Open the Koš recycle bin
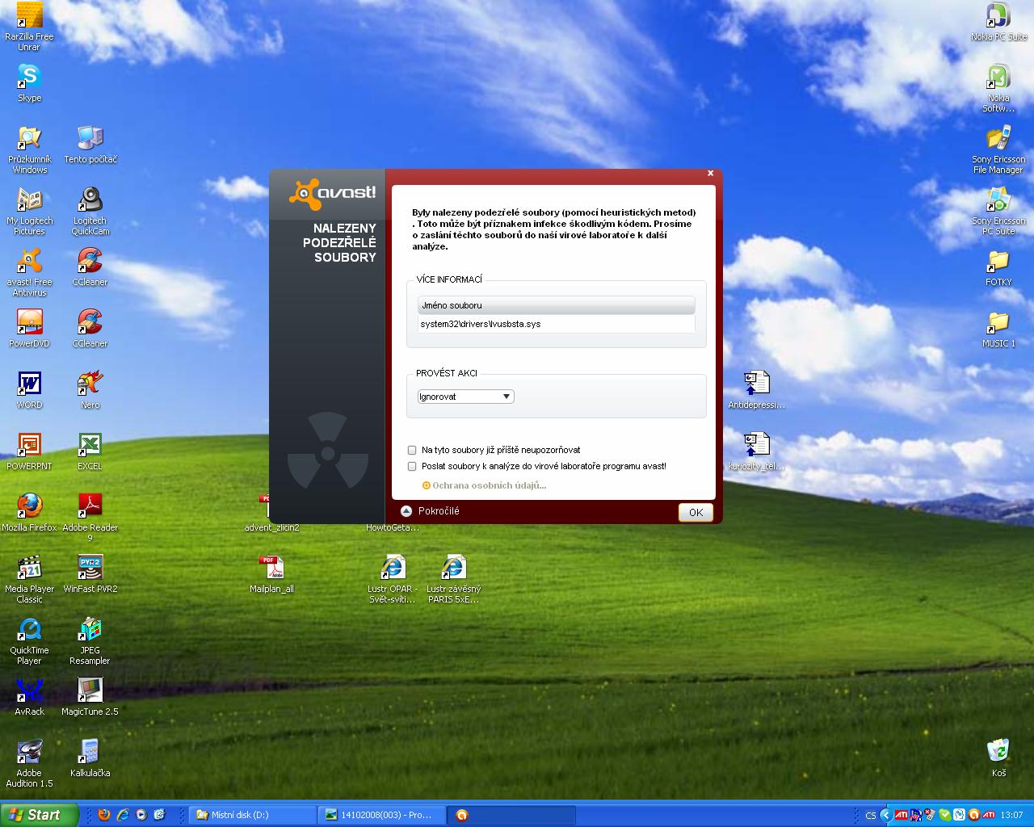Viewport: 1034px width, 827px height. 998,753
